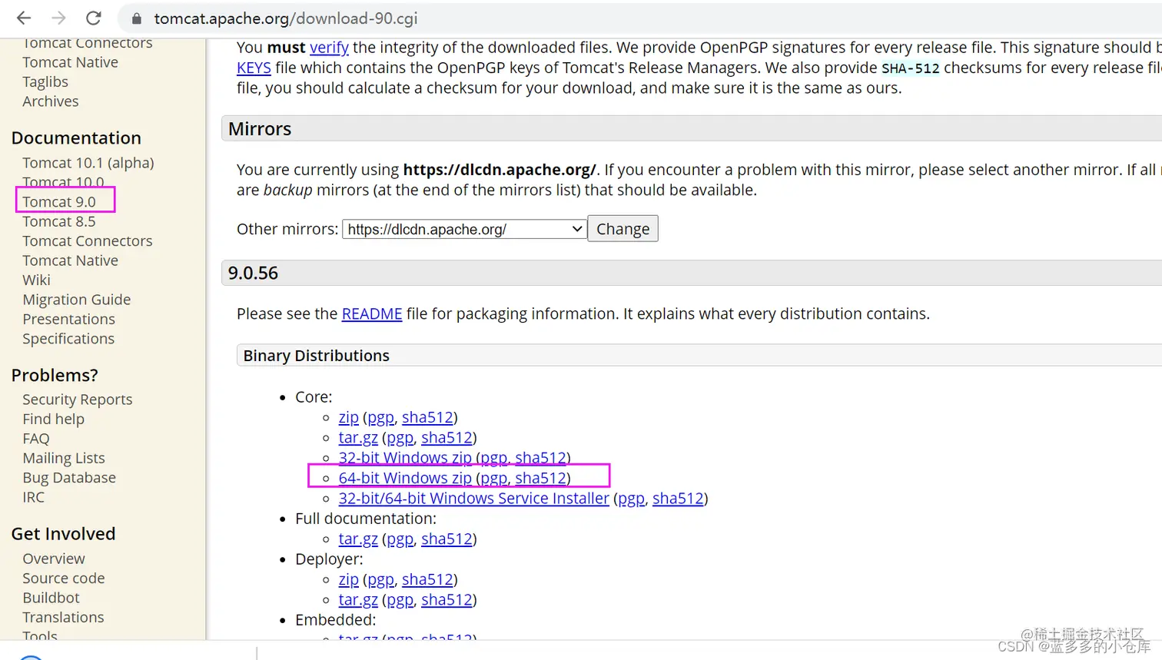
Task: Open pgp signature for Core tar.gz
Action: point(400,437)
